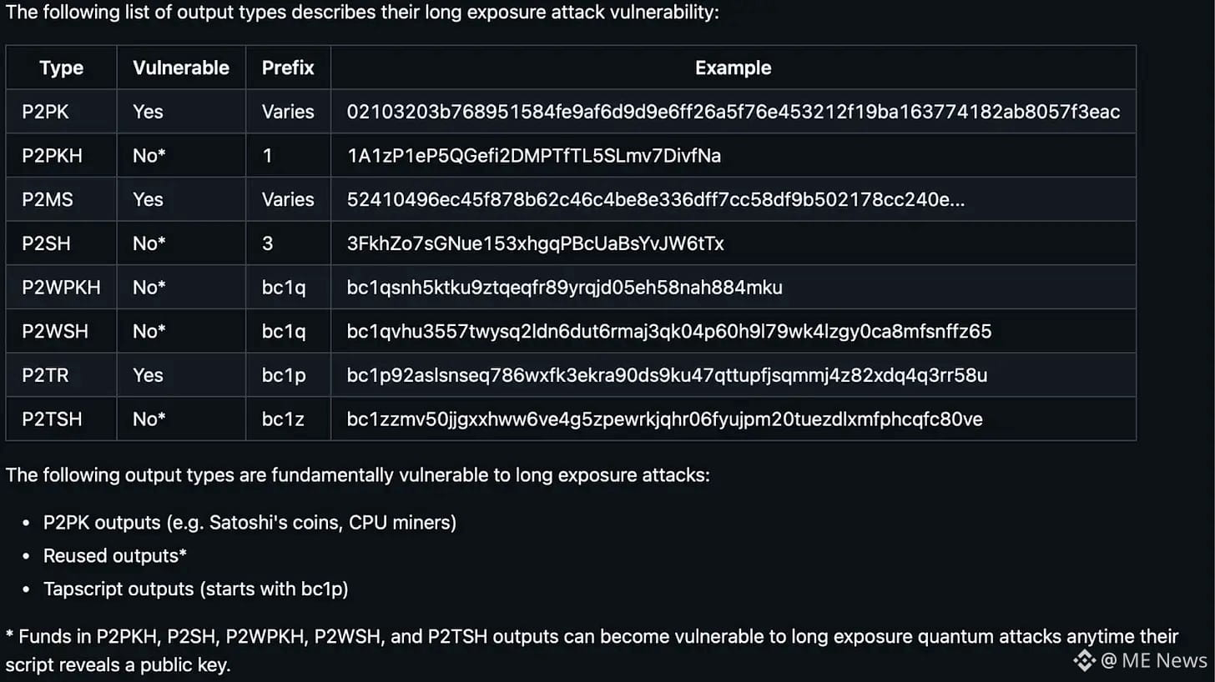The image size is (1215, 682).
Task: Select the P2TR bc1p prefix cell
Action: click(288, 375)
